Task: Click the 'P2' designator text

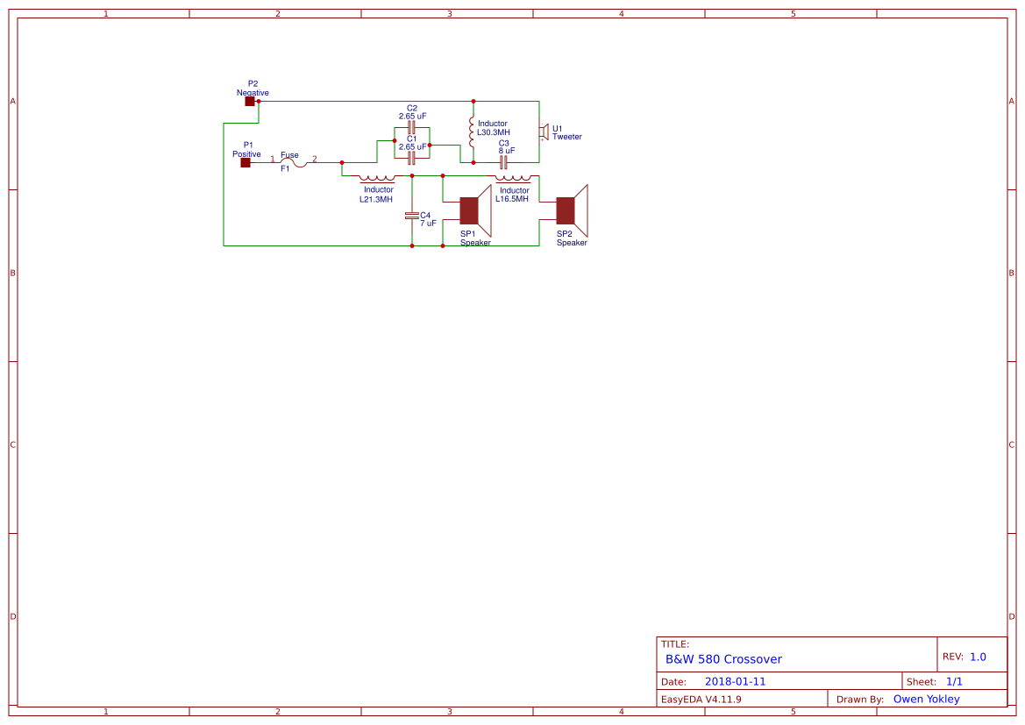Action: [x=253, y=83]
